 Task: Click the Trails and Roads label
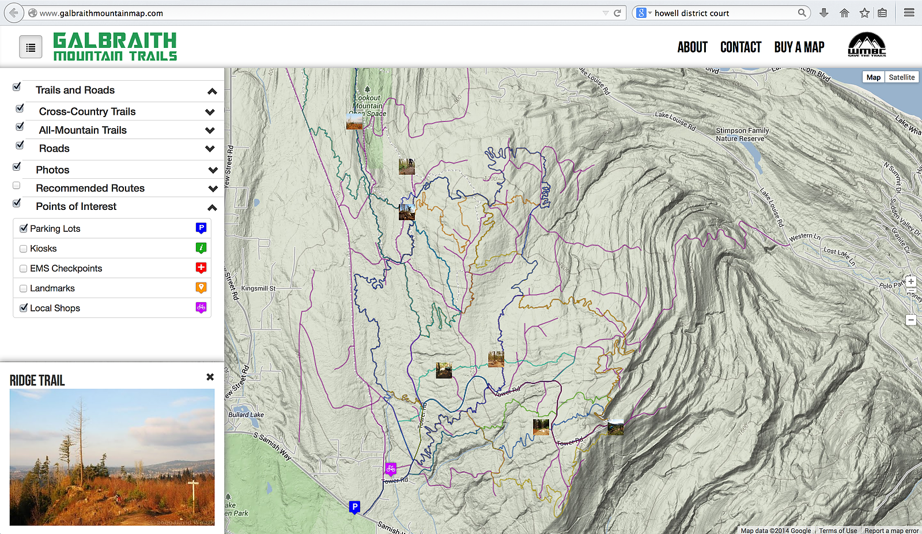coord(75,90)
